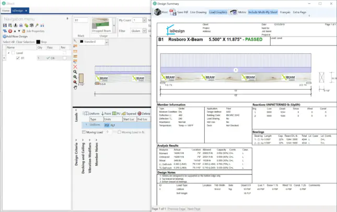
Task: Click the download/import arrow icon in Navigation menu
Action: tap(16, 26)
